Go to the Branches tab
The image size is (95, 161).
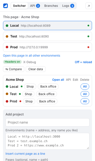click(x=51, y=6)
